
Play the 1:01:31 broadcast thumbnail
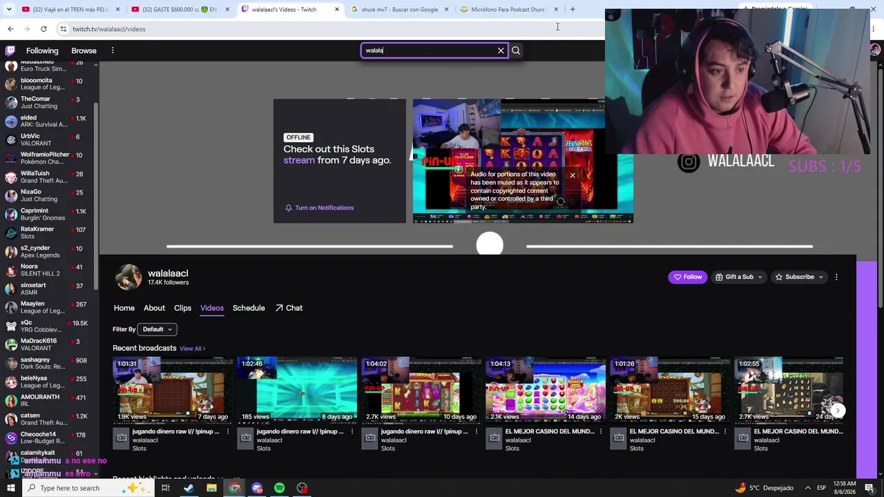point(173,389)
